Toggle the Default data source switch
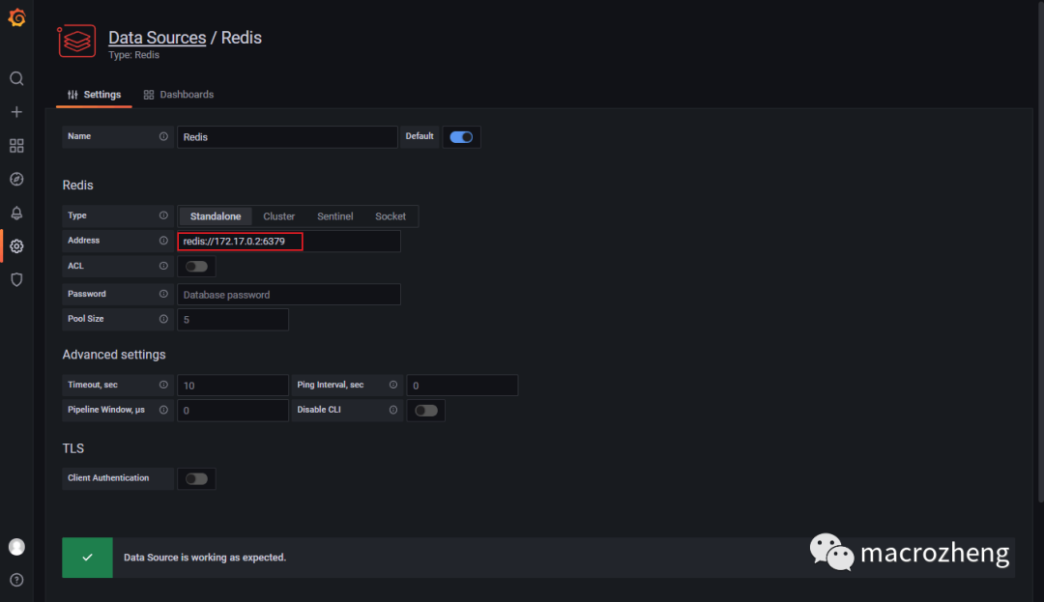The width and height of the screenshot is (1044, 602). click(x=461, y=137)
